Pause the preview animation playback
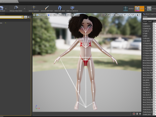 pyautogui.click(x=137, y=114)
